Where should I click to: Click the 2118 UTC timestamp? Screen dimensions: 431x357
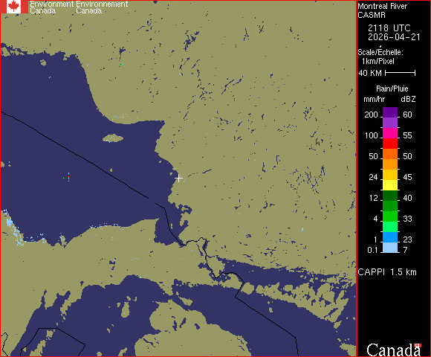(x=389, y=28)
